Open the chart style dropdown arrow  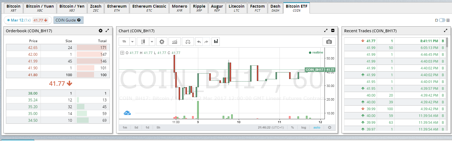click(152, 42)
